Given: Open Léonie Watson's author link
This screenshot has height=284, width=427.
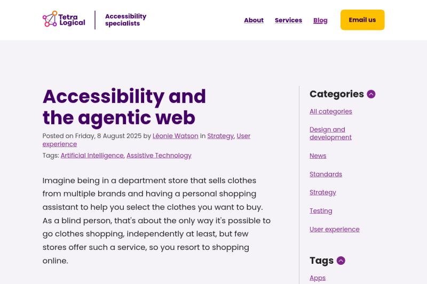Looking at the screenshot, I should (175, 136).
